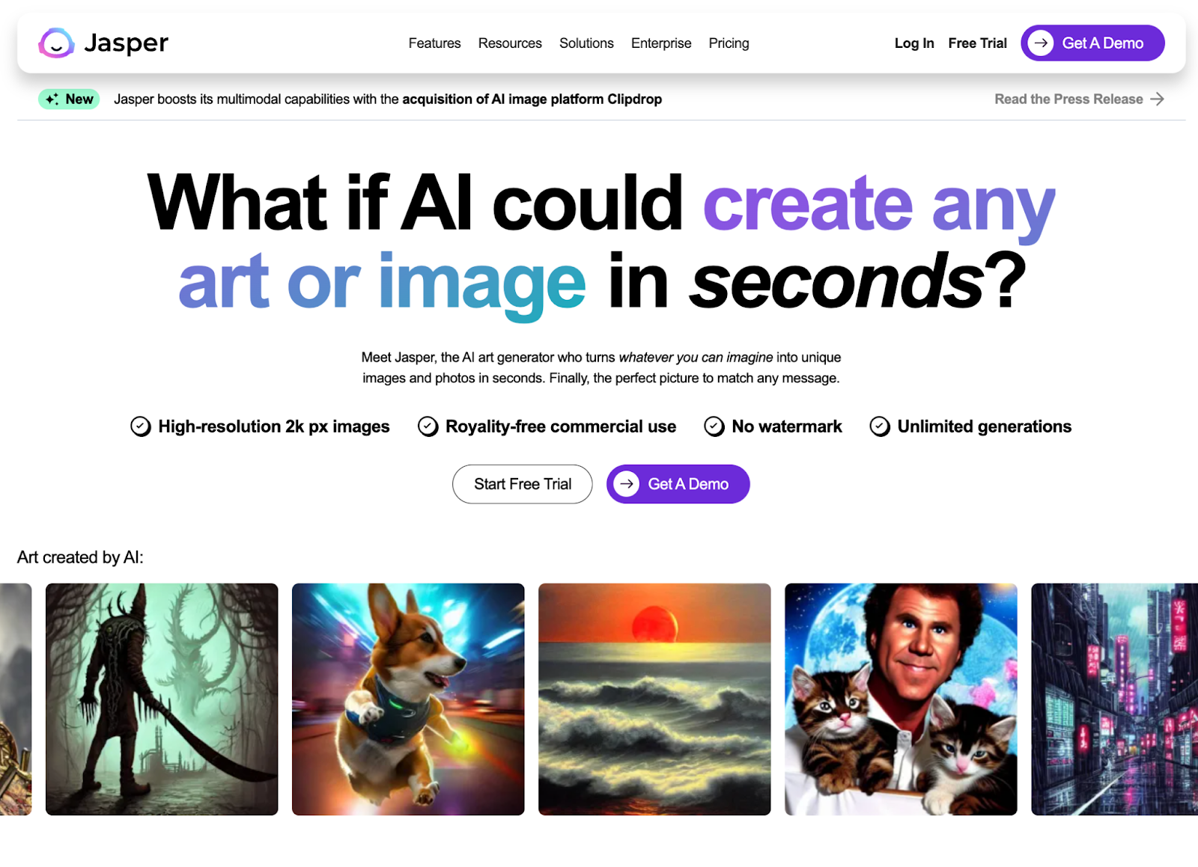
Task: Click the sparkle icon in New badge
Action: pos(52,99)
